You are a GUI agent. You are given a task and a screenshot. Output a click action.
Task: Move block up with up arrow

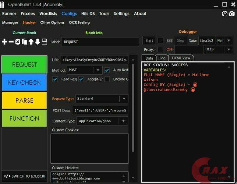click(x=31, y=42)
